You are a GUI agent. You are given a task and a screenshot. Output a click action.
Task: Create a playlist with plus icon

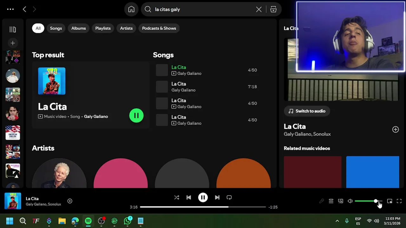pyautogui.click(x=13, y=43)
